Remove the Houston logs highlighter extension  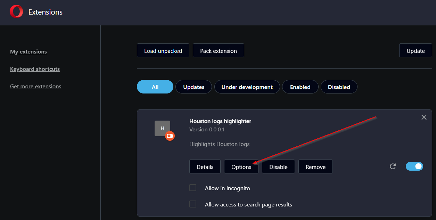coord(315,167)
